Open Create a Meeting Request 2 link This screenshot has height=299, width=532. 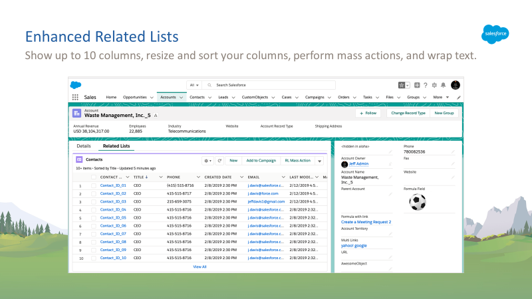coord(366,222)
